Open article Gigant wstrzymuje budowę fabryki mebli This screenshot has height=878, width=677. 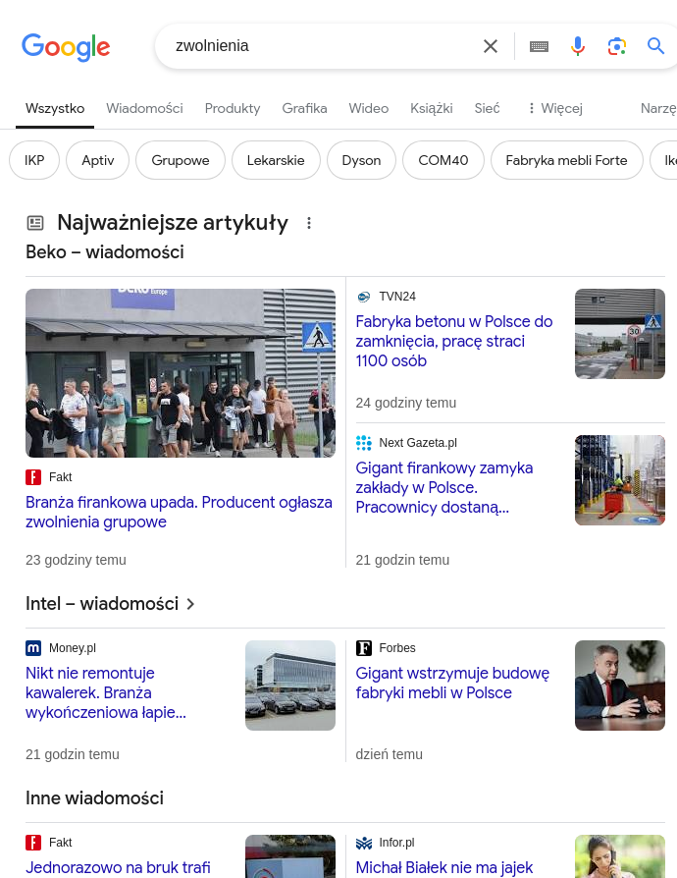pyautogui.click(x=452, y=683)
